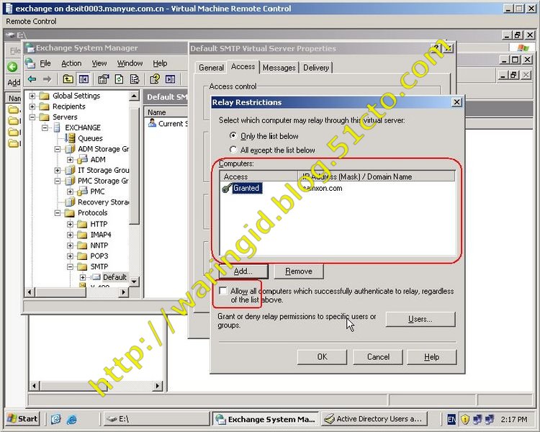
Task: Click Internet Explorer quick launch icon
Action: (x=72, y=418)
